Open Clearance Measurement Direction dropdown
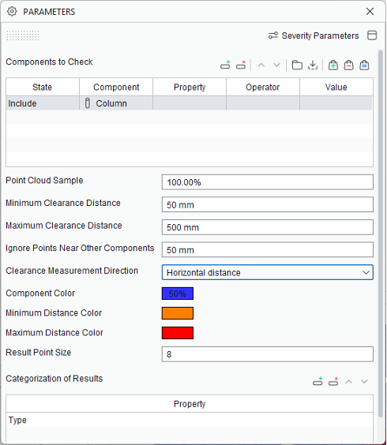 (x=268, y=272)
